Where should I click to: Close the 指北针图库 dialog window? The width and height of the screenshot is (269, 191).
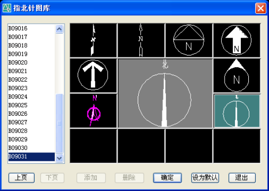(x=261, y=8)
